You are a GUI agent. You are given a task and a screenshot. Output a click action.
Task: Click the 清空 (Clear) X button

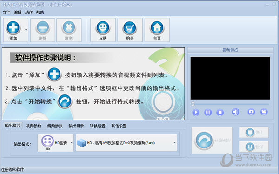69,30
